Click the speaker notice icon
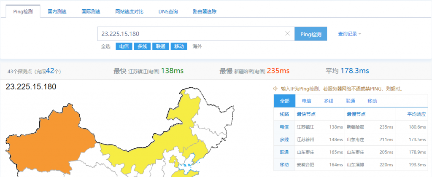The width and height of the screenshot is (432, 177). coord(275,88)
